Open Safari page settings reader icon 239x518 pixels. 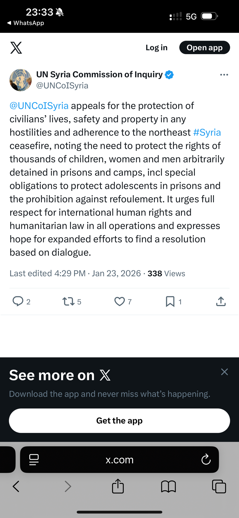click(x=34, y=460)
